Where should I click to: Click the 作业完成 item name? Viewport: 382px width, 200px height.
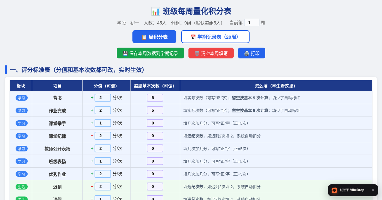(57, 111)
